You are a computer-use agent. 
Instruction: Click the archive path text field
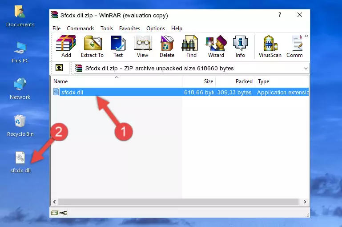pyautogui.click(x=189, y=68)
